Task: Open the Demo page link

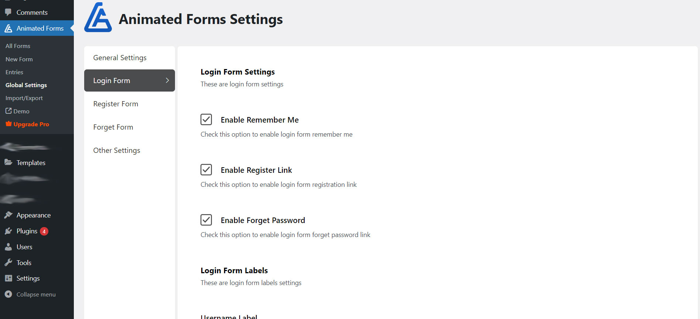Action: (x=21, y=111)
